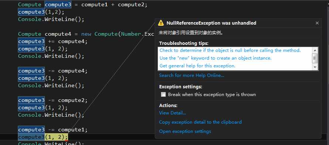Close the NullReferenceException popup

point(317,23)
